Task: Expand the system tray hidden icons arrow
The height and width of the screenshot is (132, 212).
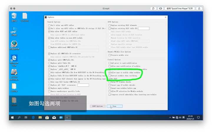Action: pyautogui.click(x=170, y=117)
